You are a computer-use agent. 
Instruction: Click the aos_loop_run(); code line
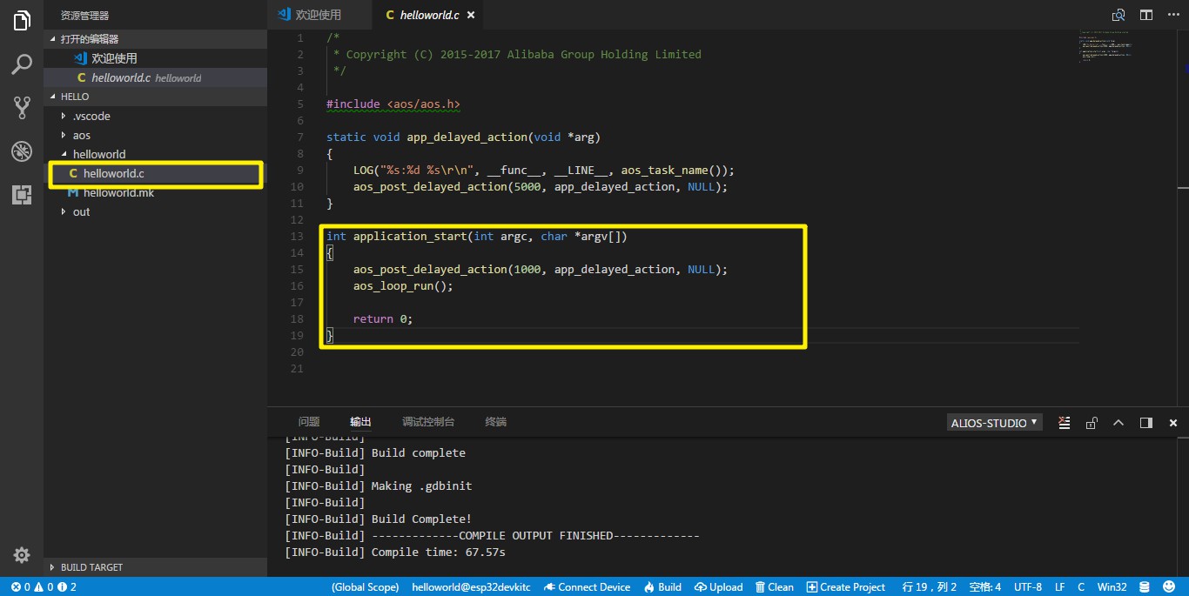click(x=403, y=285)
